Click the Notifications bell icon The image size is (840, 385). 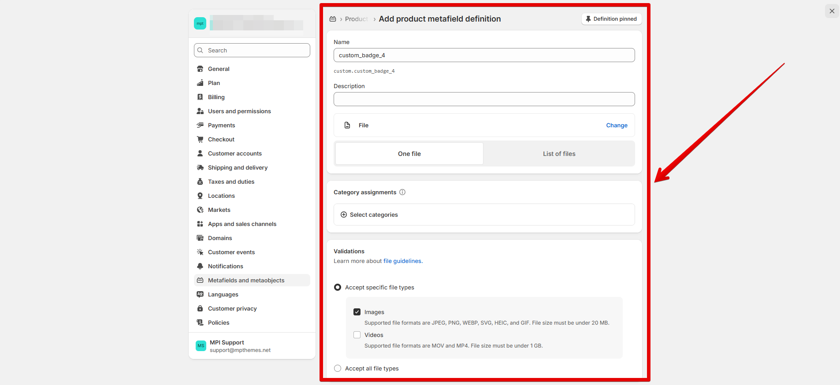pyautogui.click(x=200, y=266)
